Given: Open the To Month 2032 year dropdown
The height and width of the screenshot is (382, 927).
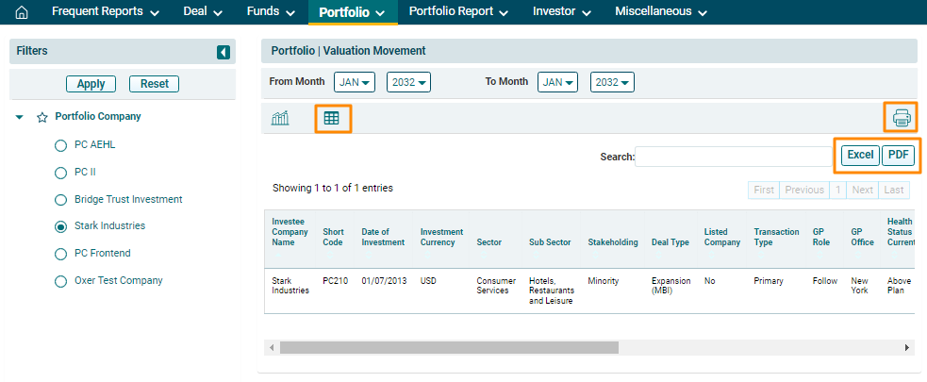Looking at the screenshot, I should (612, 82).
